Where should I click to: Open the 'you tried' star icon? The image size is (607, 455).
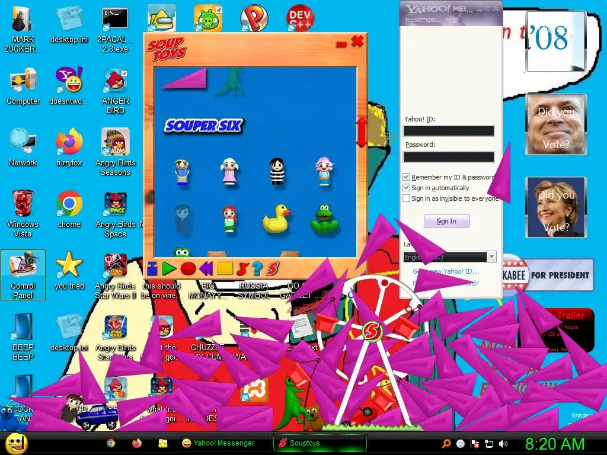(69, 270)
